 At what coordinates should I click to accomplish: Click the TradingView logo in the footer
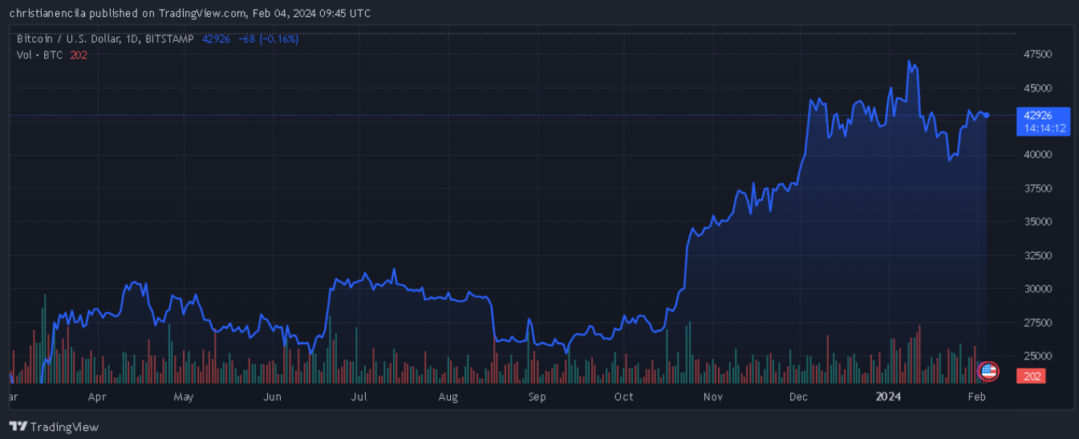tap(54, 427)
